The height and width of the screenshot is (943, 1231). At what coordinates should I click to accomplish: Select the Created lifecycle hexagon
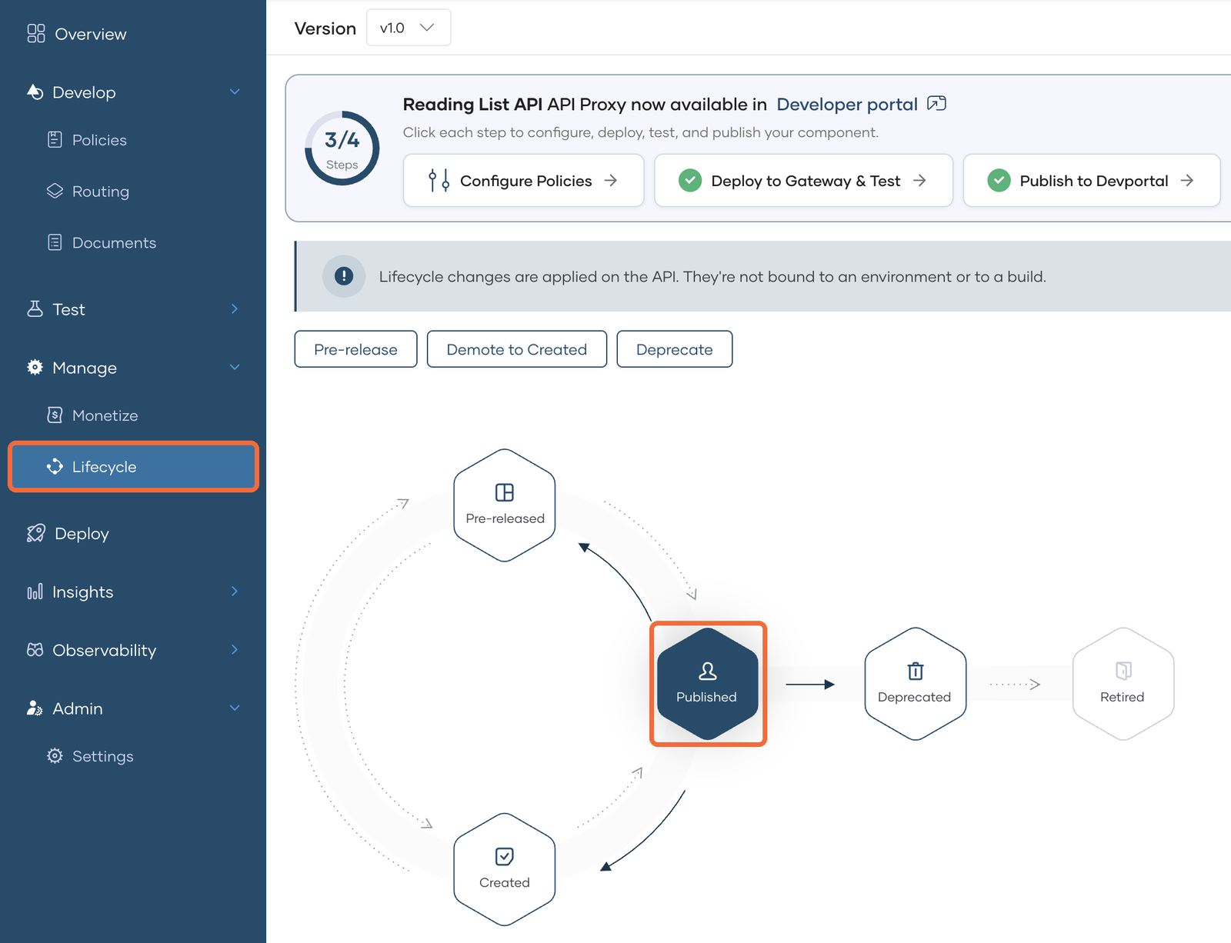pyautogui.click(x=505, y=869)
